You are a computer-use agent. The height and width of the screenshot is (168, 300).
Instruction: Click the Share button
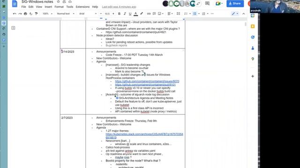pos(235,3)
